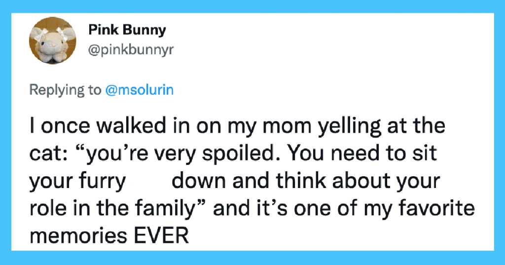
Task: Click the 'Replying to' label
Action: click(66, 90)
